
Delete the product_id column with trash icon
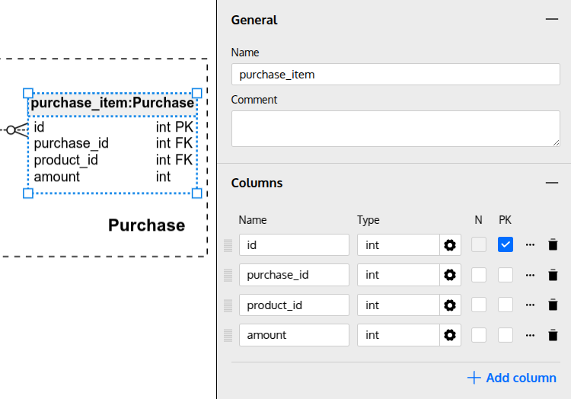coord(553,305)
